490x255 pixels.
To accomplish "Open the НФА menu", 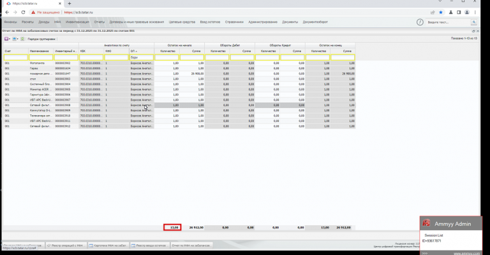I will tap(57, 22).
